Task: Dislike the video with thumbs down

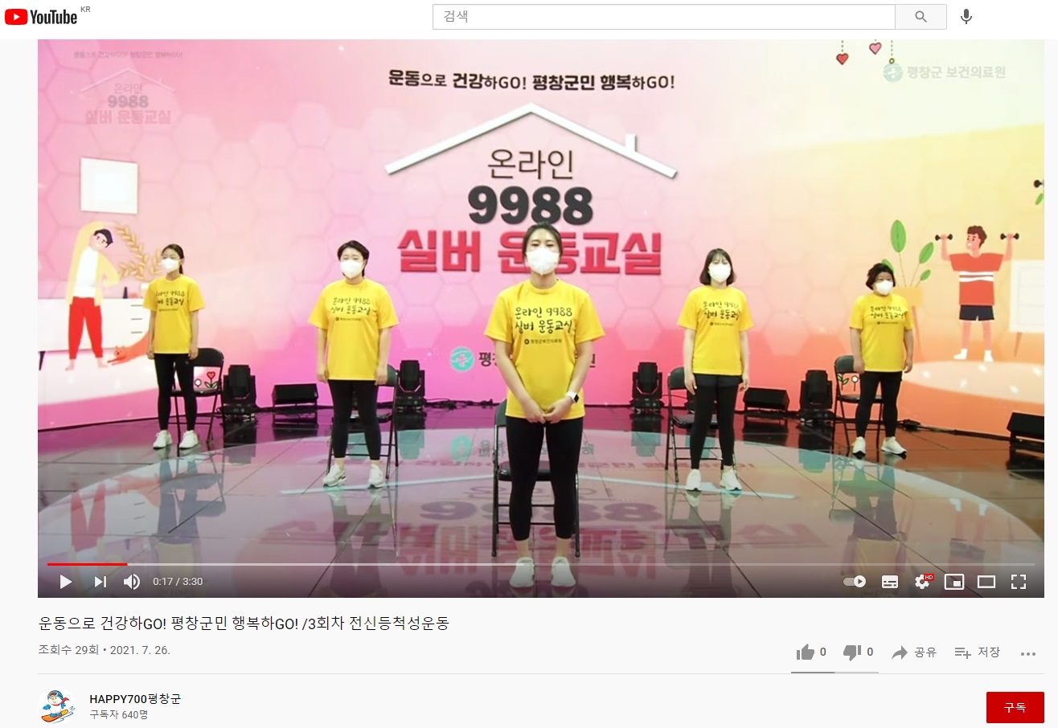Action: tap(858, 652)
